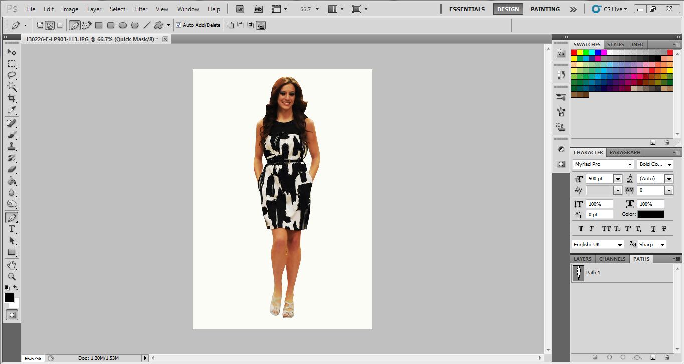Pick Ellipse tool in options bar
This screenshot has width=684, height=364.
pyautogui.click(x=123, y=25)
